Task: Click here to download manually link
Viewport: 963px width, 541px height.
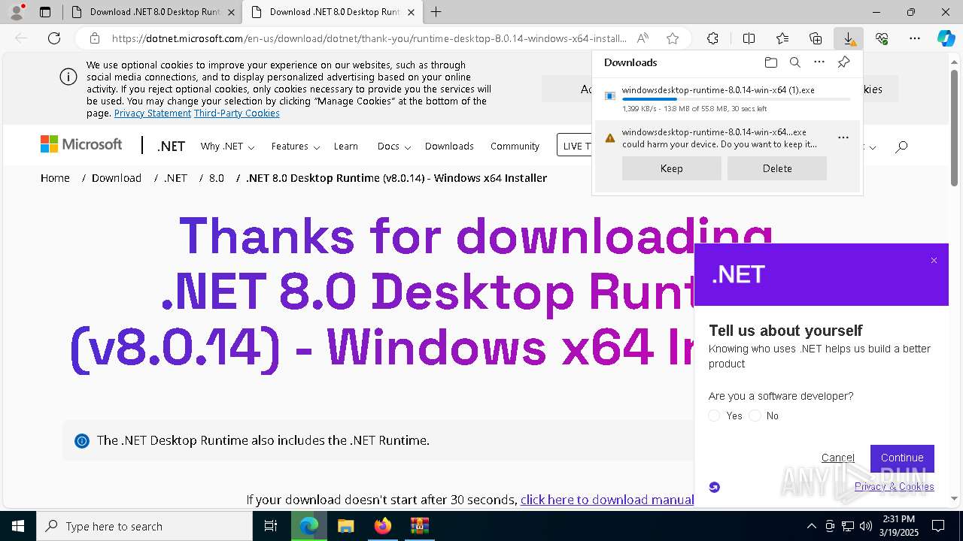Action: point(606,500)
